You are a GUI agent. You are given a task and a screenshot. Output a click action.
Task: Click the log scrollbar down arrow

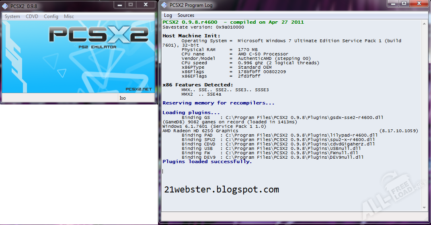(x=424, y=207)
